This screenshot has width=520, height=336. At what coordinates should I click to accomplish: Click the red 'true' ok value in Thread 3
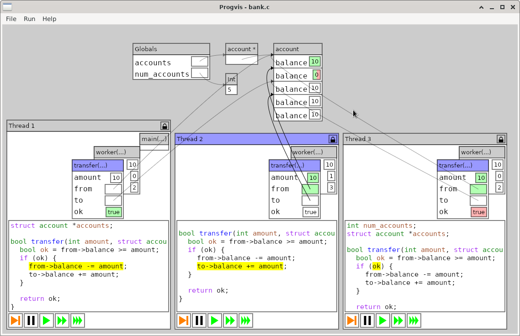pos(478,212)
